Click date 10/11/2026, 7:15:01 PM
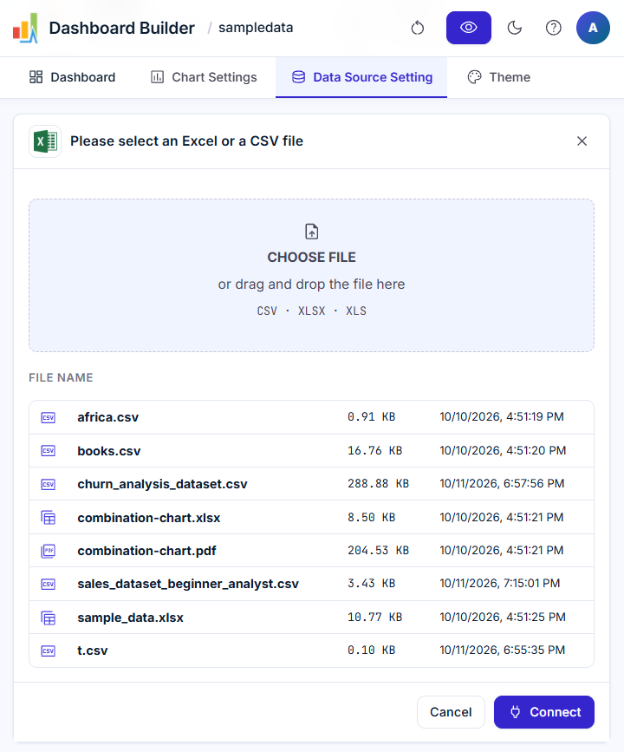This screenshot has width=624, height=752. point(500,583)
